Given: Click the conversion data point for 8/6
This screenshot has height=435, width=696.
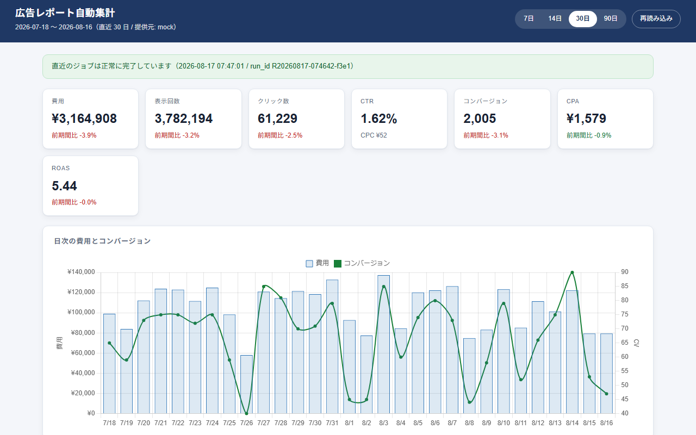Looking at the screenshot, I should click(x=435, y=301).
